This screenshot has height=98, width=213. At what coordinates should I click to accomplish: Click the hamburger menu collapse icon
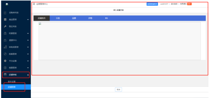pos(34,4)
